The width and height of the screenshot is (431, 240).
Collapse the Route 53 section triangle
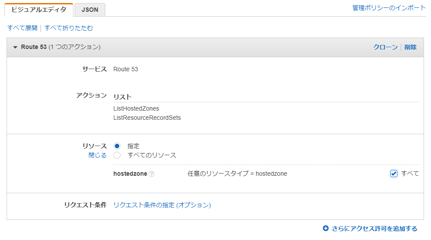15,47
